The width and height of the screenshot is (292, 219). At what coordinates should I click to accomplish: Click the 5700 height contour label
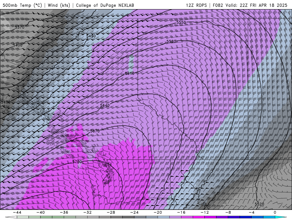(77, 161)
